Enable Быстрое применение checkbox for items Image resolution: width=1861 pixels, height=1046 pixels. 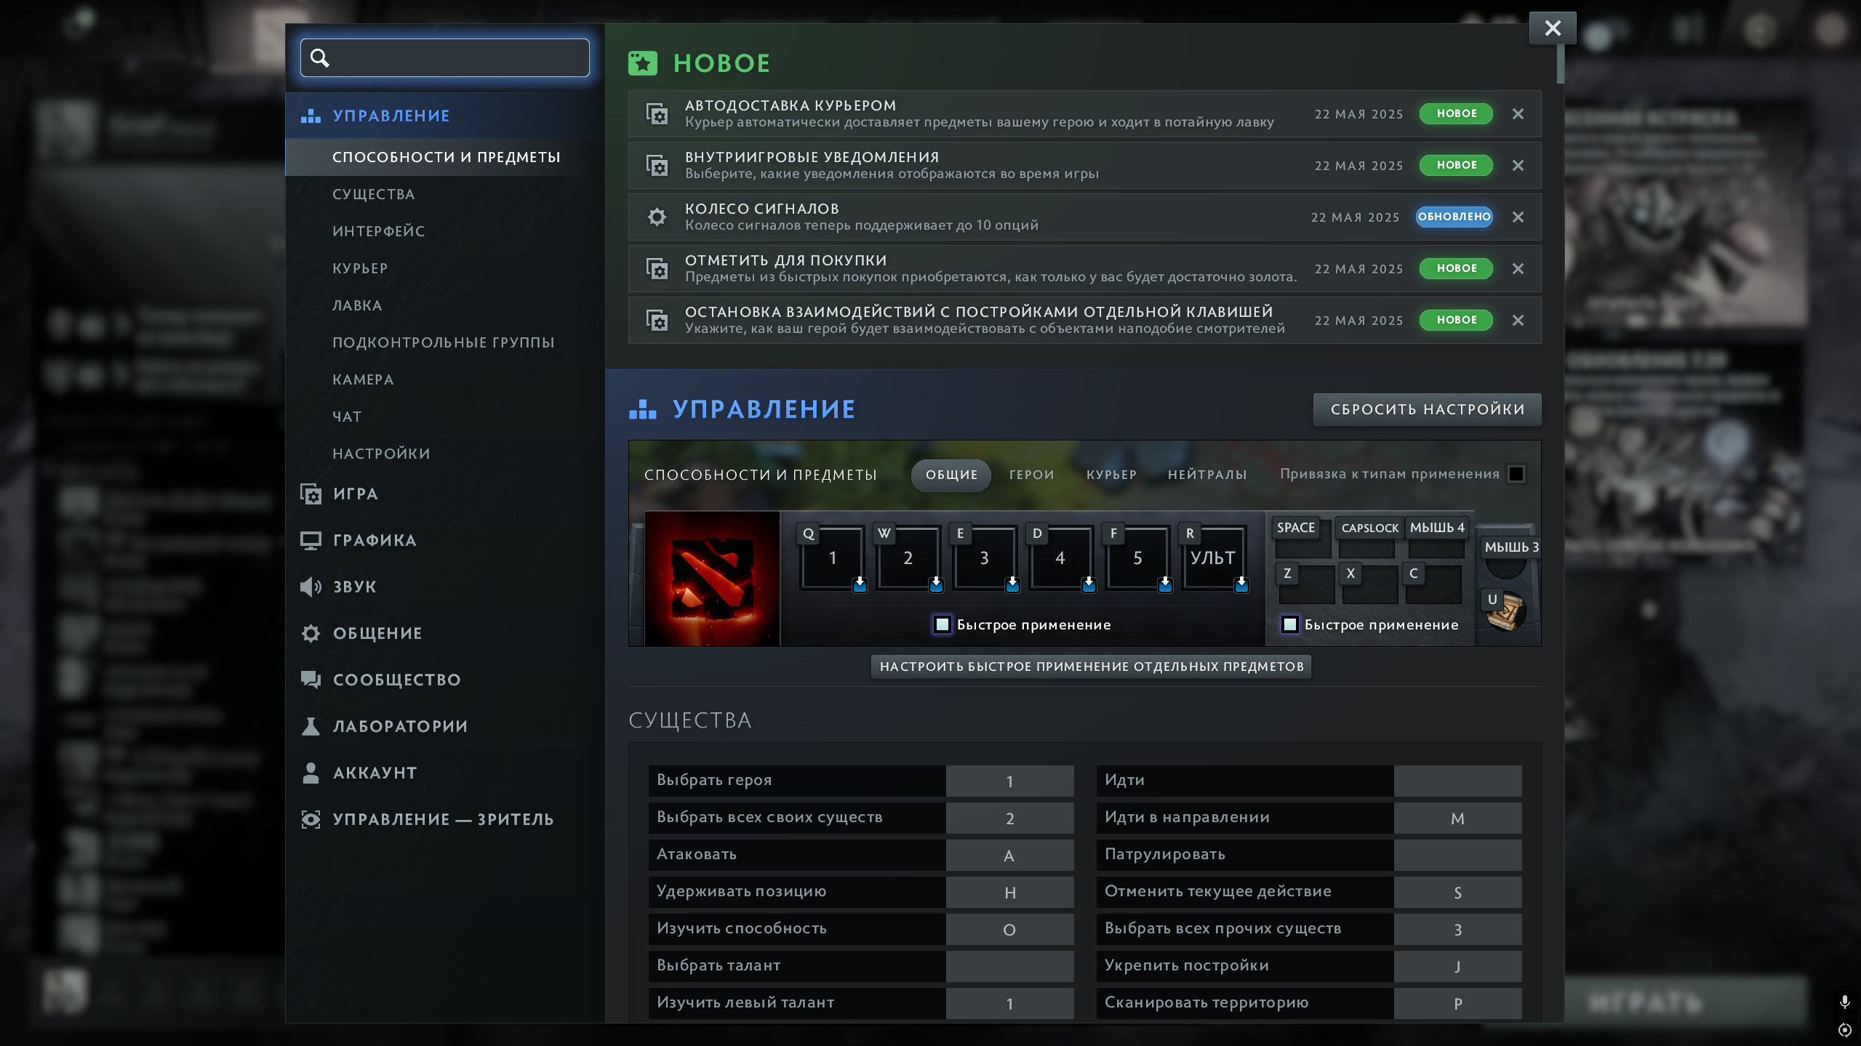pos(1290,624)
